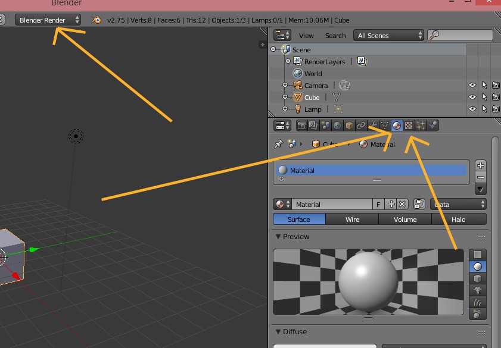Create new material with plus beside F

point(391,204)
